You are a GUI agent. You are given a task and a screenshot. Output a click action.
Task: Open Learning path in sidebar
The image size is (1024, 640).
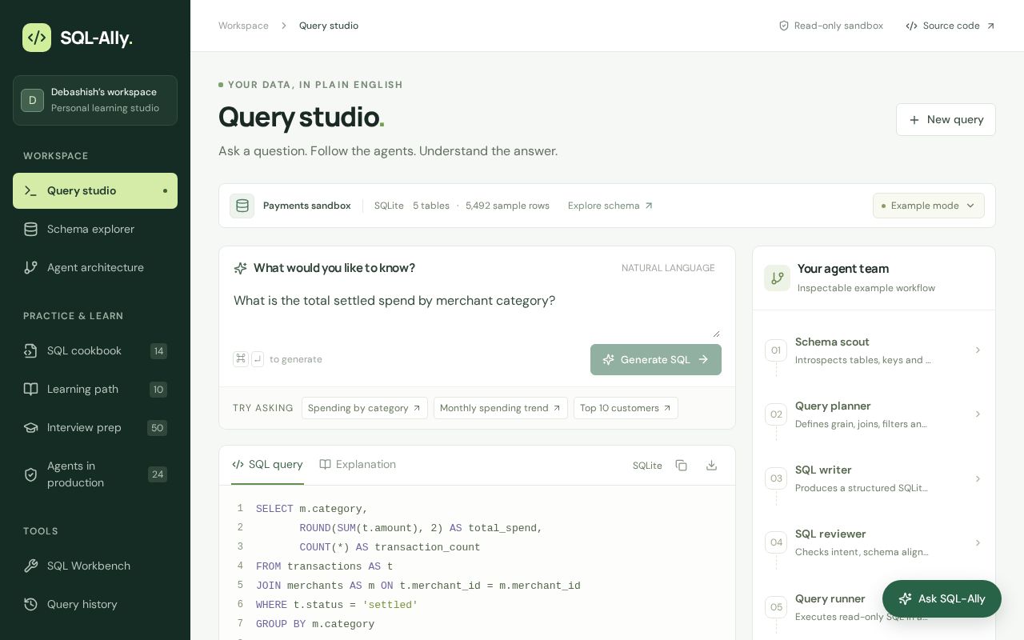95,389
